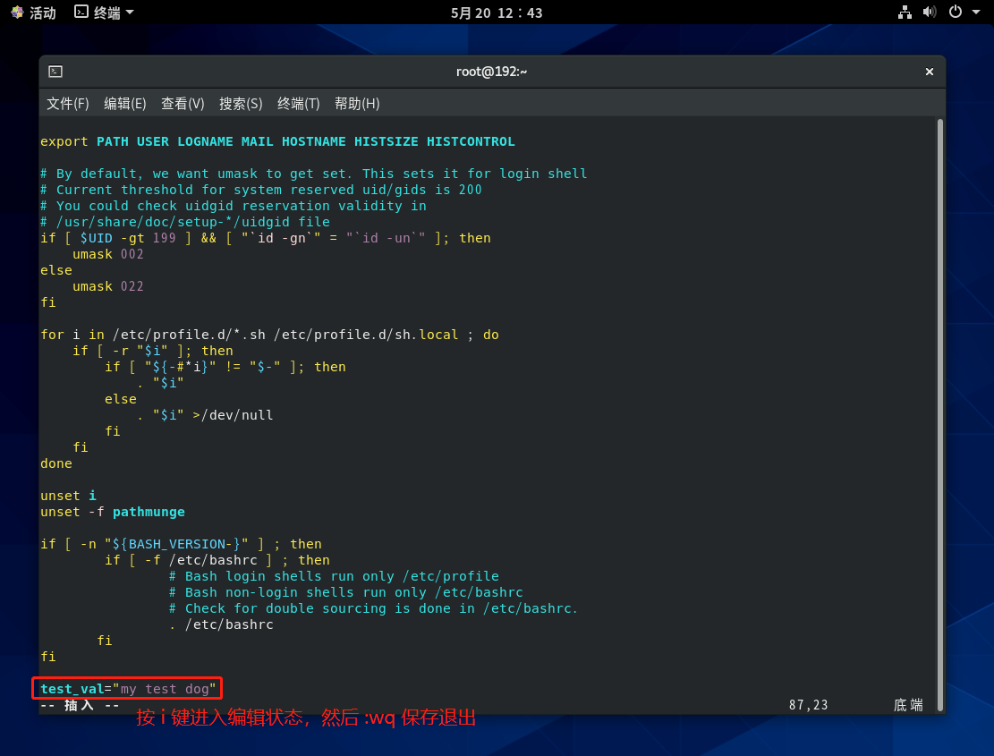Screen dimensions: 994x756
Task: Click the volume speaker icon
Action: click(930, 13)
